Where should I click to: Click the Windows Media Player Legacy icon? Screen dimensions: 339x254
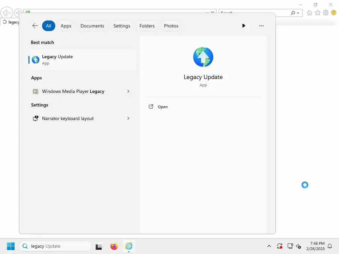[35, 91]
